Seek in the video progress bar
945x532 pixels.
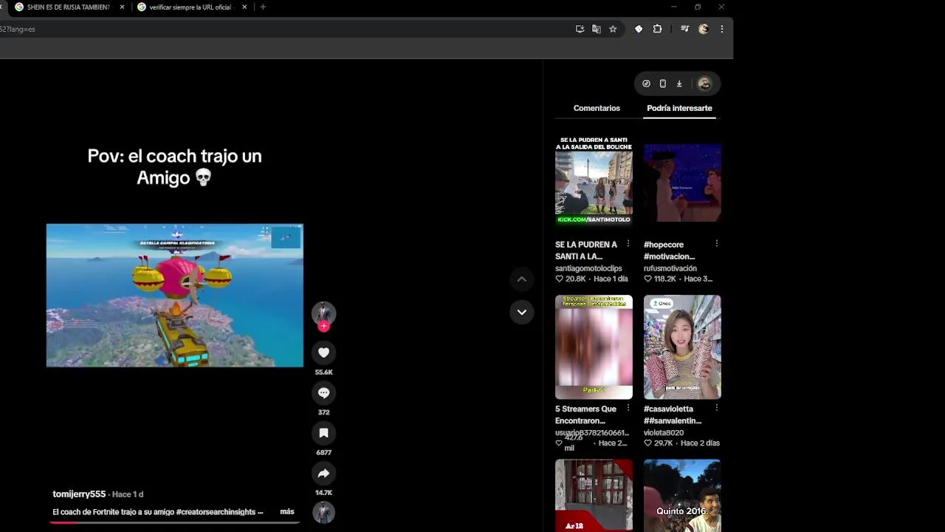coord(174,522)
